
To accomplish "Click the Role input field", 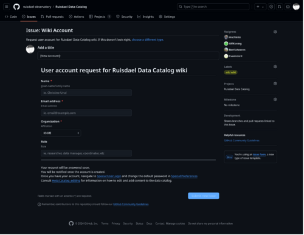I will coord(86,153).
